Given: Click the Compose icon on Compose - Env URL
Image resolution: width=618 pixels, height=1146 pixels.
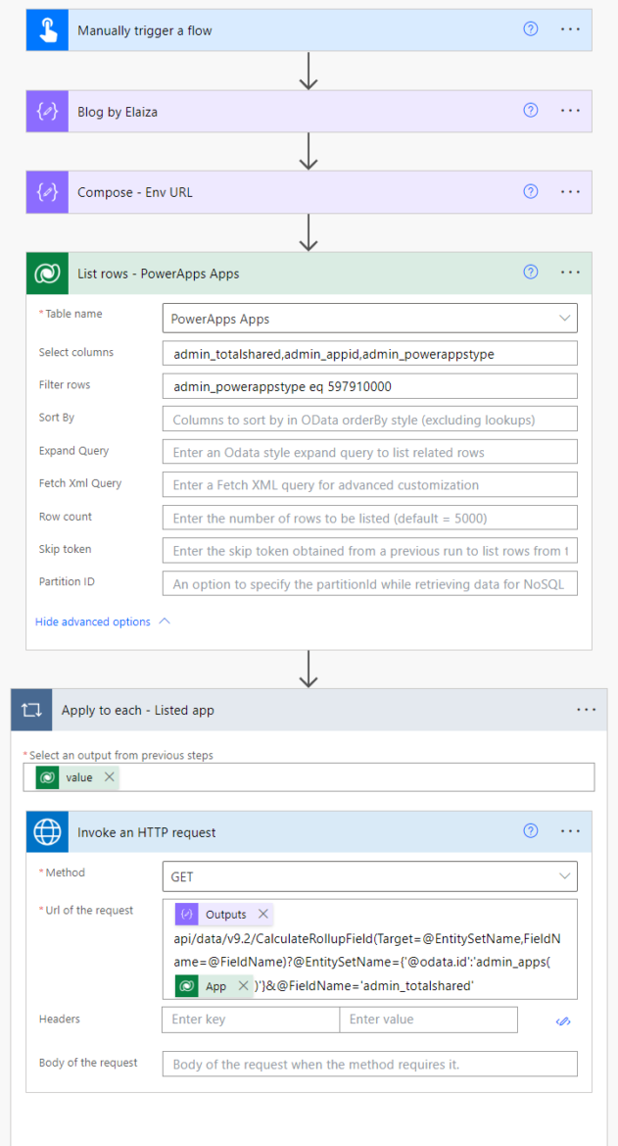Looking at the screenshot, I should (46, 191).
